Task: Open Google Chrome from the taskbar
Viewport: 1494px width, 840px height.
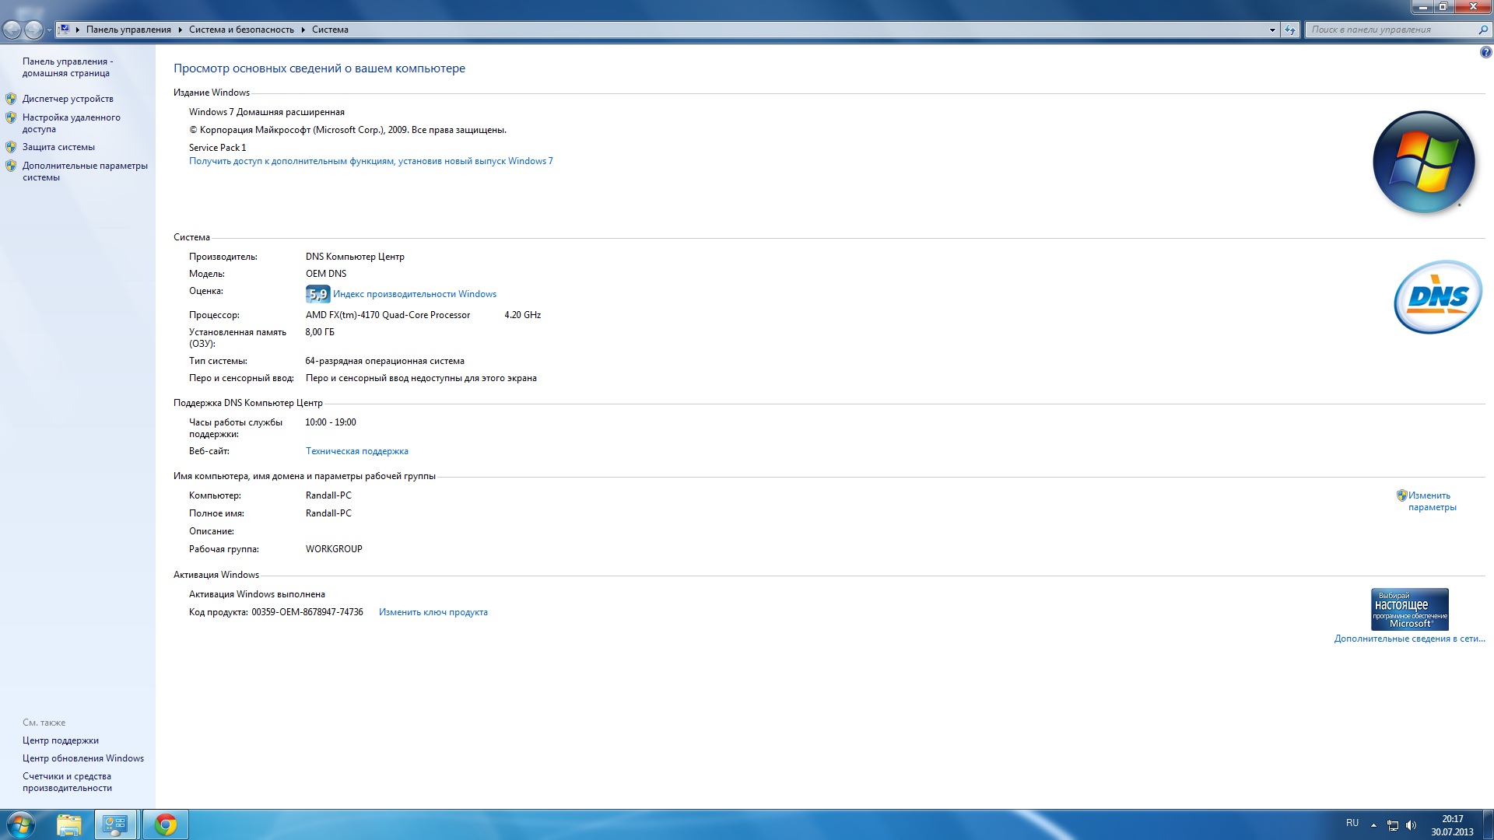Action: [x=165, y=824]
